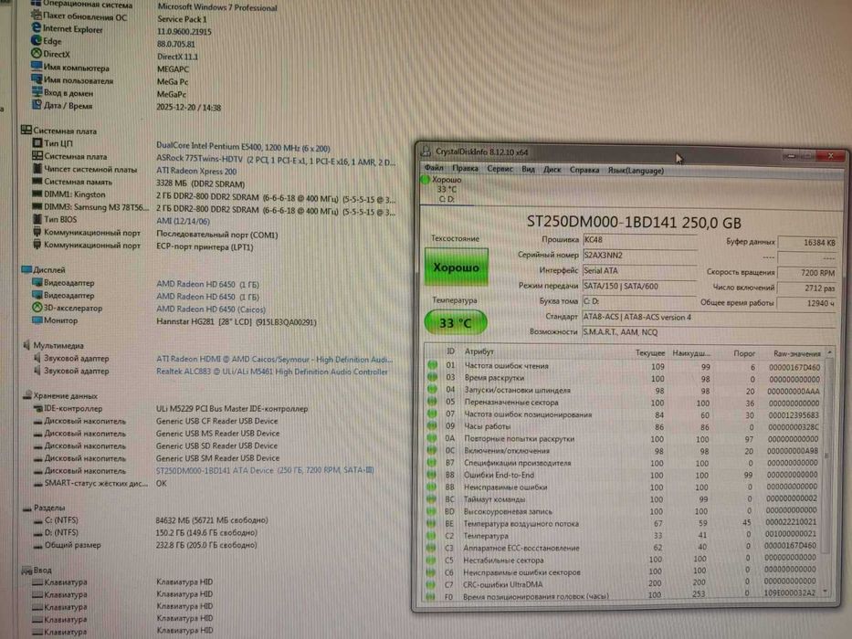Screen dimensions: 852x639
Task: Open the Справка menu in CrystalDiskInfo
Action: 584,170
